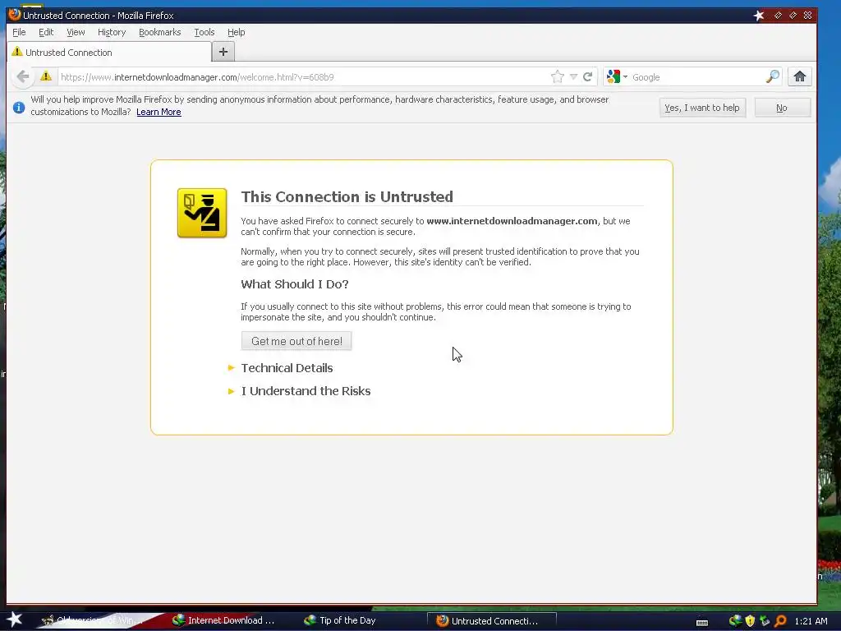Switch to Tip of the Day taskbar item
The image size is (841, 631).
coord(340,620)
